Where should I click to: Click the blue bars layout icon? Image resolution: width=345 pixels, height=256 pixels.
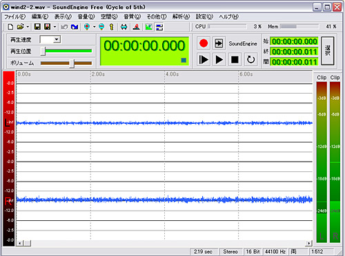[x=159, y=27]
